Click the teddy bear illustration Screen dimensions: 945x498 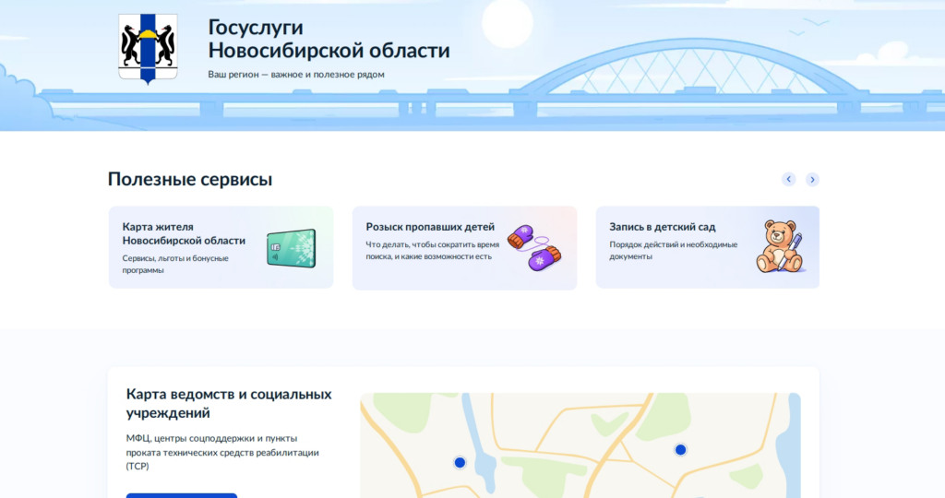pos(780,247)
